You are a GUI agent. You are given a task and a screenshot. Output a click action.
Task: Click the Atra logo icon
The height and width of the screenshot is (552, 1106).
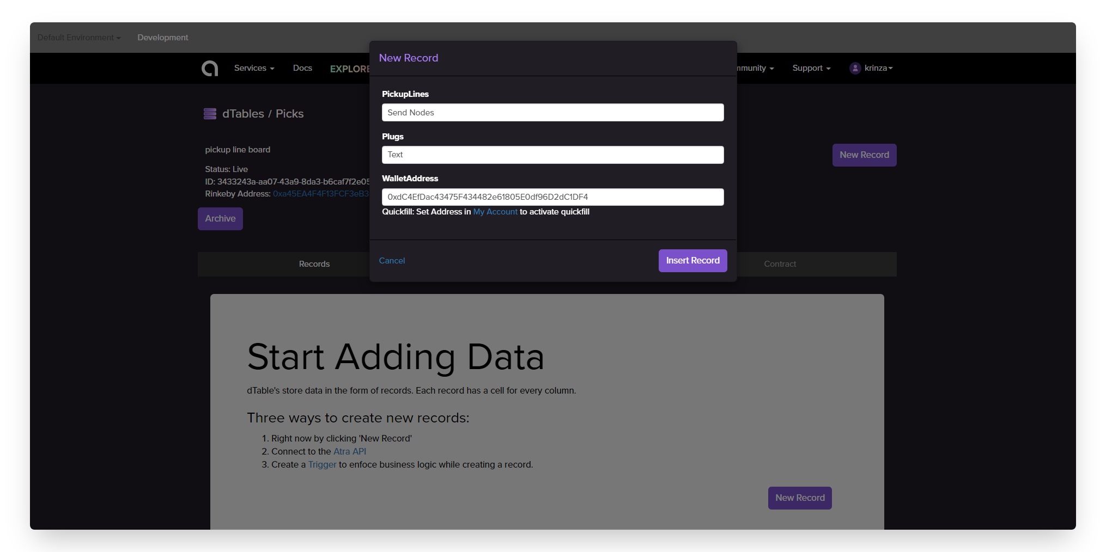click(x=210, y=69)
